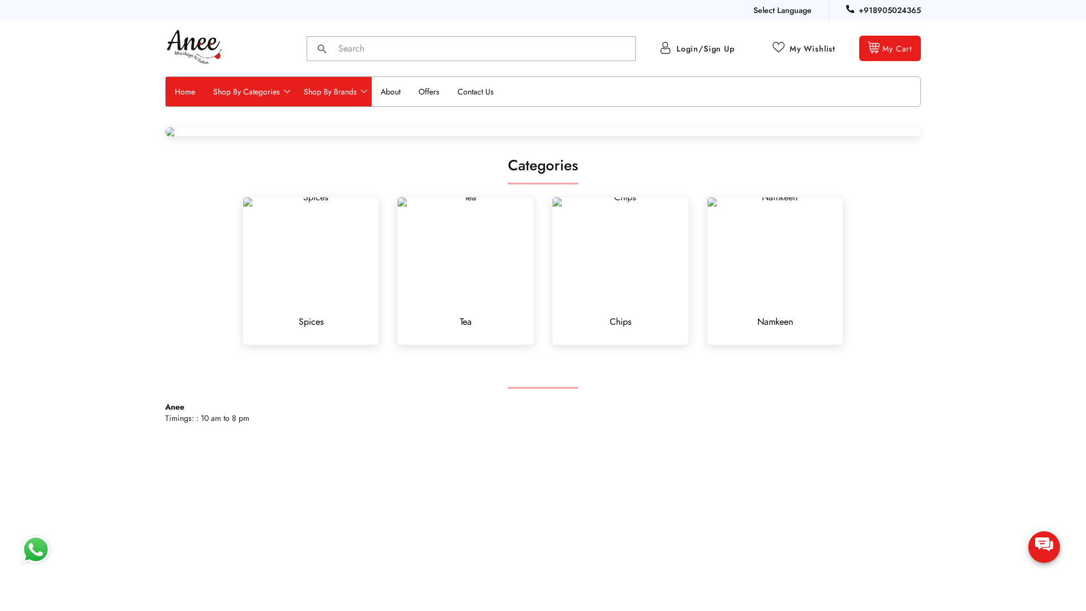Click the Categories heading
This screenshot has height=611, width=1086.
pos(542,166)
